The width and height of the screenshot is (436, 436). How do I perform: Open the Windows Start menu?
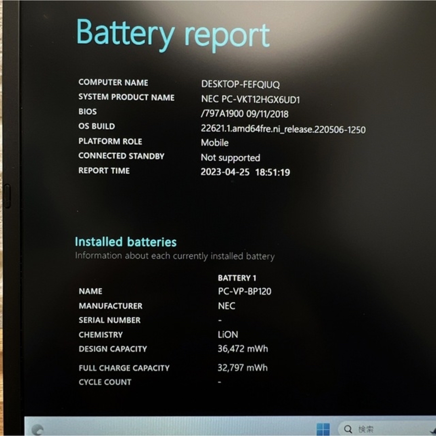point(323,429)
